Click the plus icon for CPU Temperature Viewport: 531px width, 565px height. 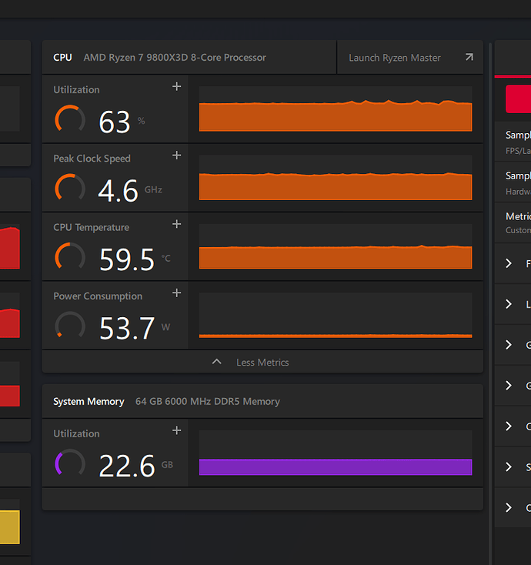[176, 224]
